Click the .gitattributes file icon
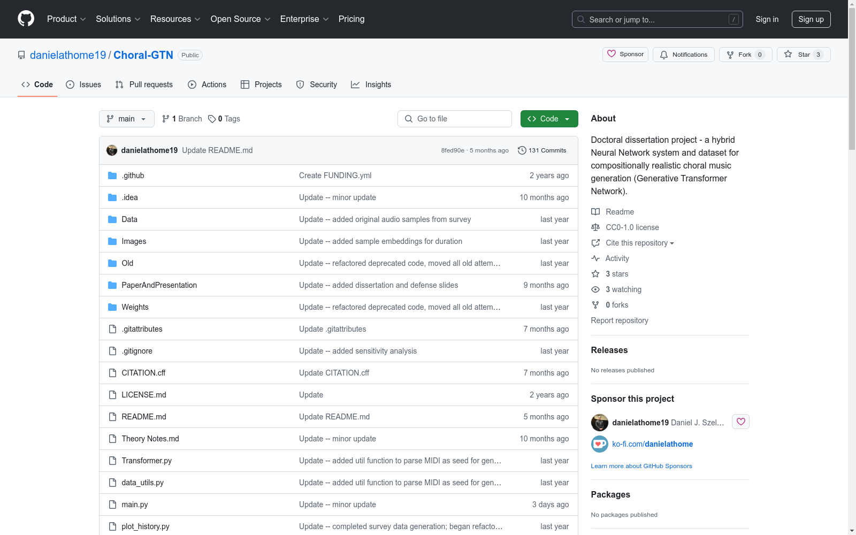856x535 pixels. [x=112, y=329]
